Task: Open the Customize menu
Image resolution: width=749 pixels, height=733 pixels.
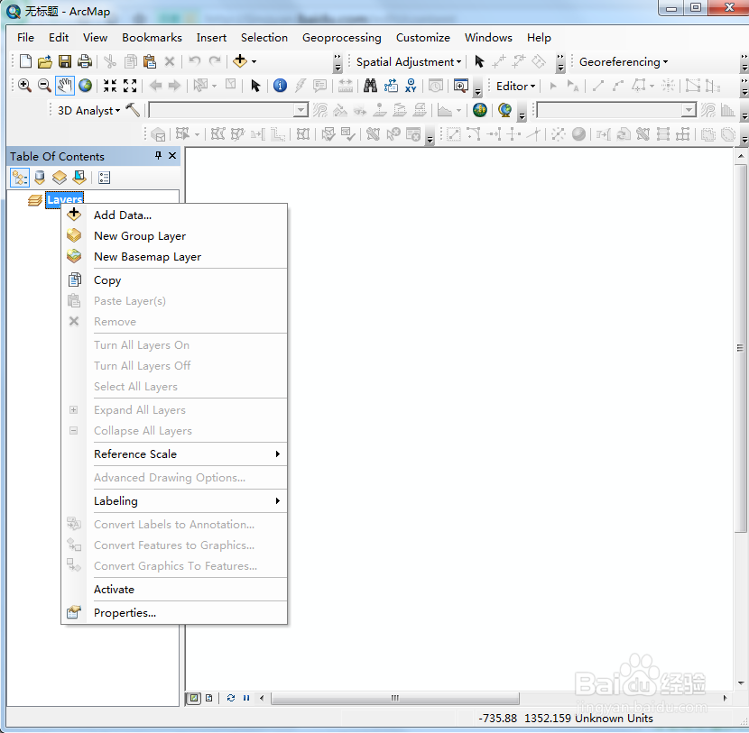Action: tap(422, 38)
